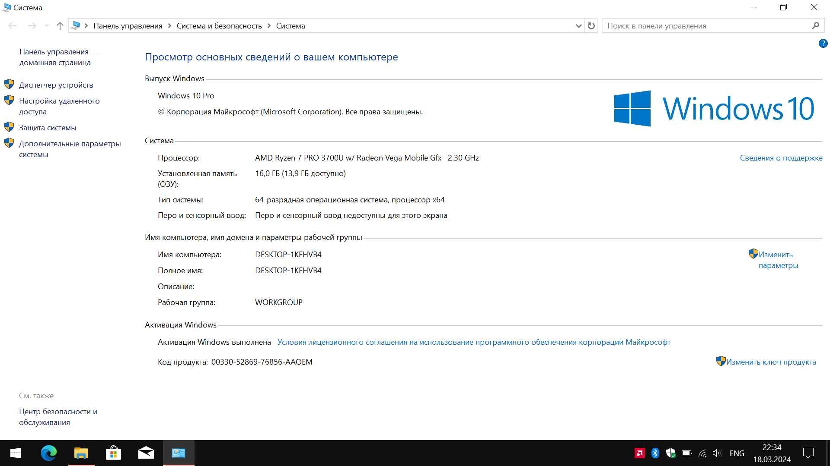
Task: Restore down the Система window
Action: [x=784, y=7]
